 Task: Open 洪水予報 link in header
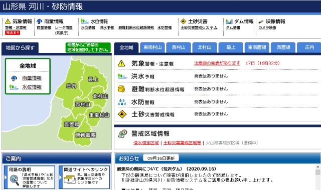click(107, 28)
